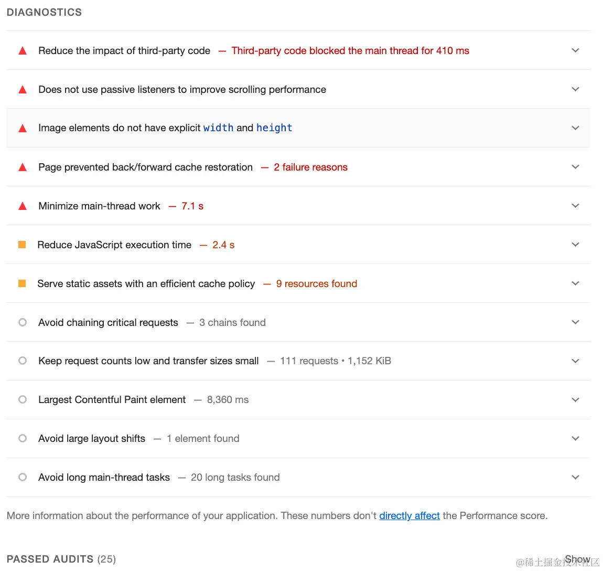
Task: Click 'Does not use passive listeners' audit title
Action: (182, 90)
